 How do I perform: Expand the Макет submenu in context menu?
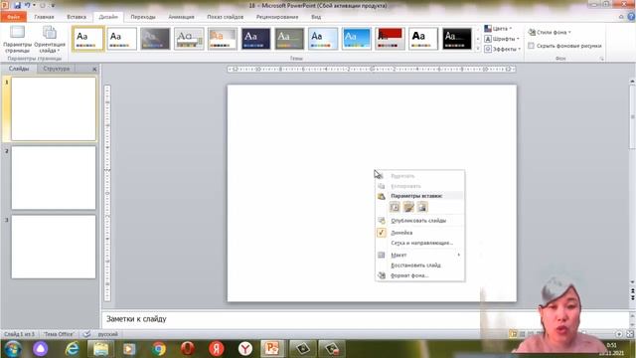click(419, 255)
